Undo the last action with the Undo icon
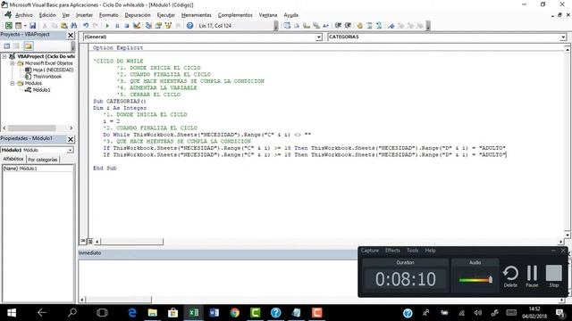The image size is (572, 321). click(x=86, y=26)
